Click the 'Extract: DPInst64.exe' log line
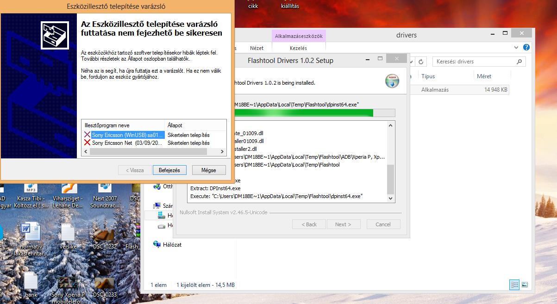The image size is (557, 304). (x=215, y=188)
